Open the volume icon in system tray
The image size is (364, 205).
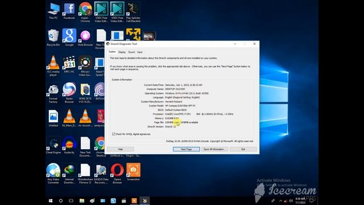[x=291, y=201]
